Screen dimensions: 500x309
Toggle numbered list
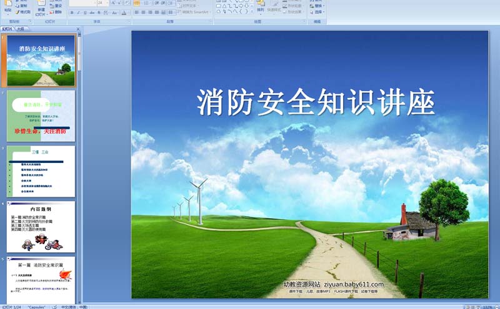(146, 3)
